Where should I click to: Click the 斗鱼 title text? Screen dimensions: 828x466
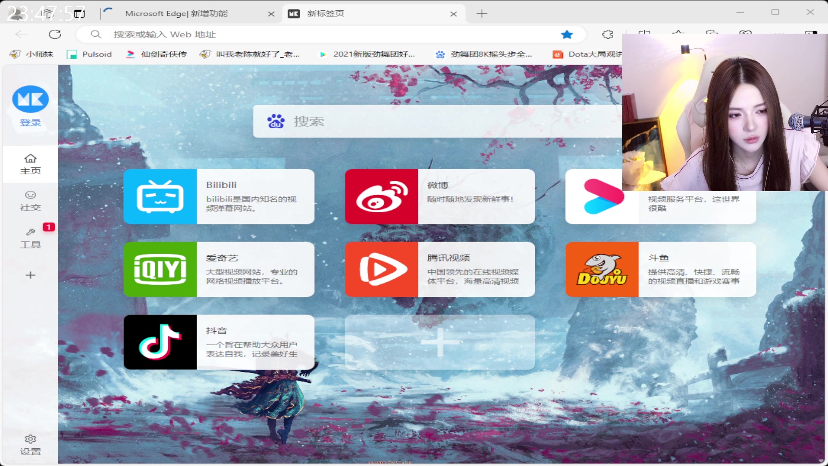(x=659, y=258)
